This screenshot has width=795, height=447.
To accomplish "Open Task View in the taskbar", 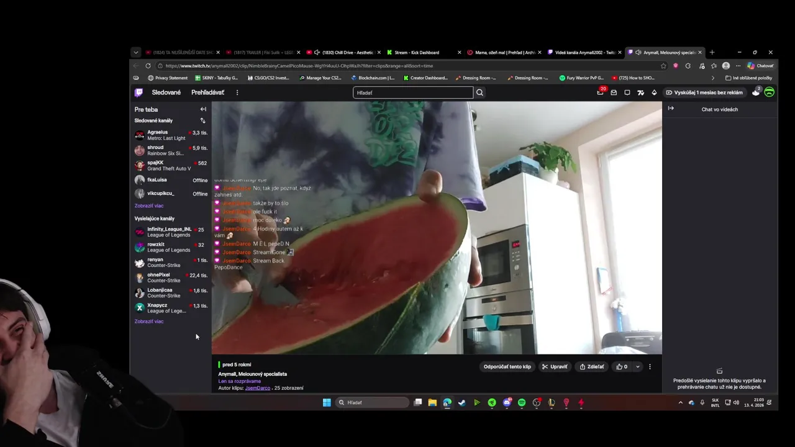I will coord(418,402).
